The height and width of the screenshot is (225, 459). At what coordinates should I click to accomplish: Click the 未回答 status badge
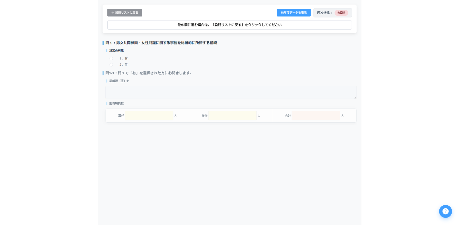341,13
